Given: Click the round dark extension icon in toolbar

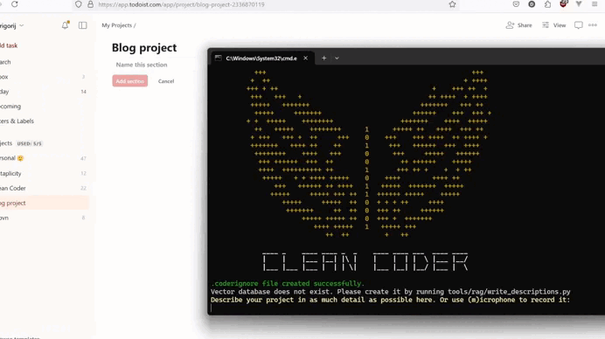Looking at the screenshot, I should (x=532, y=4).
